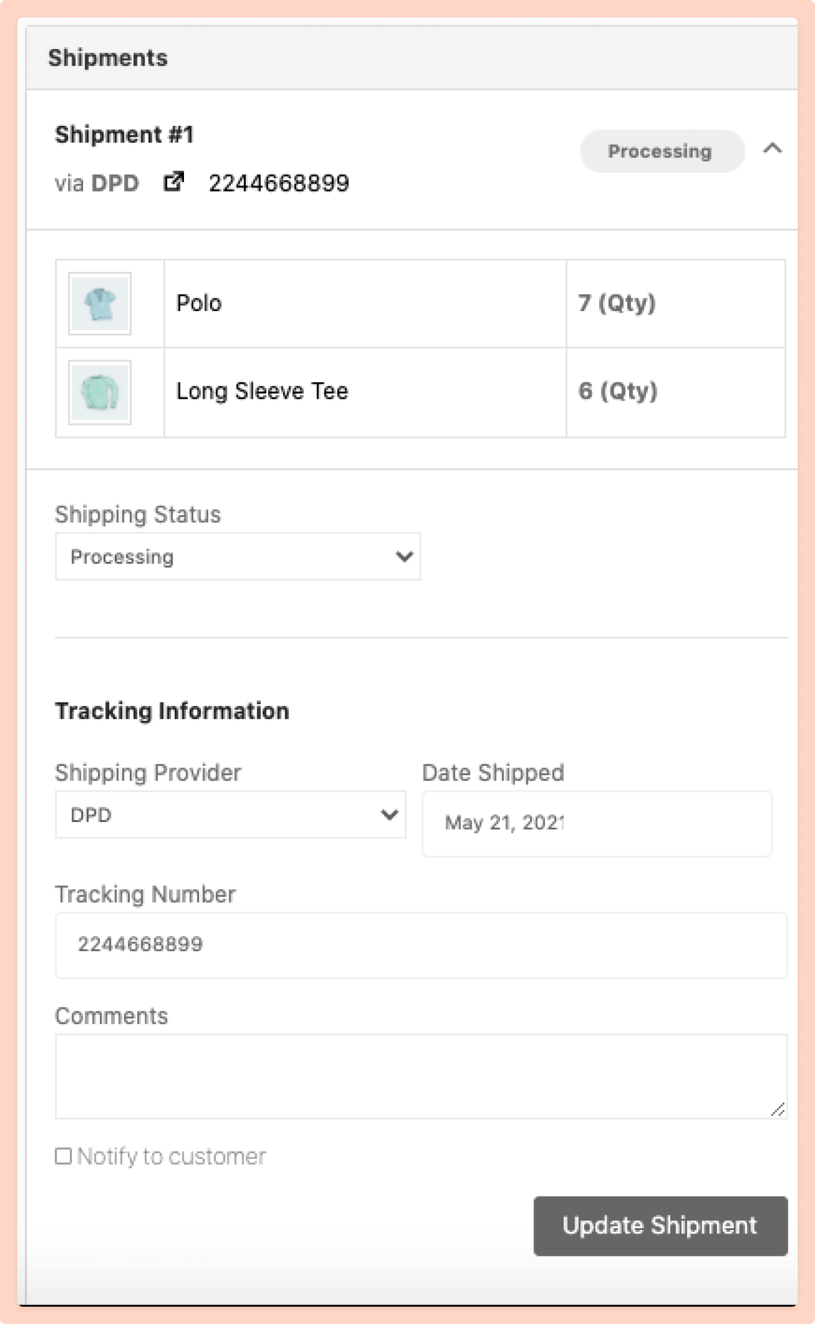Select the tracking number 2244668899 in the header
This screenshot has height=1324, width=815.
(279, 182)
